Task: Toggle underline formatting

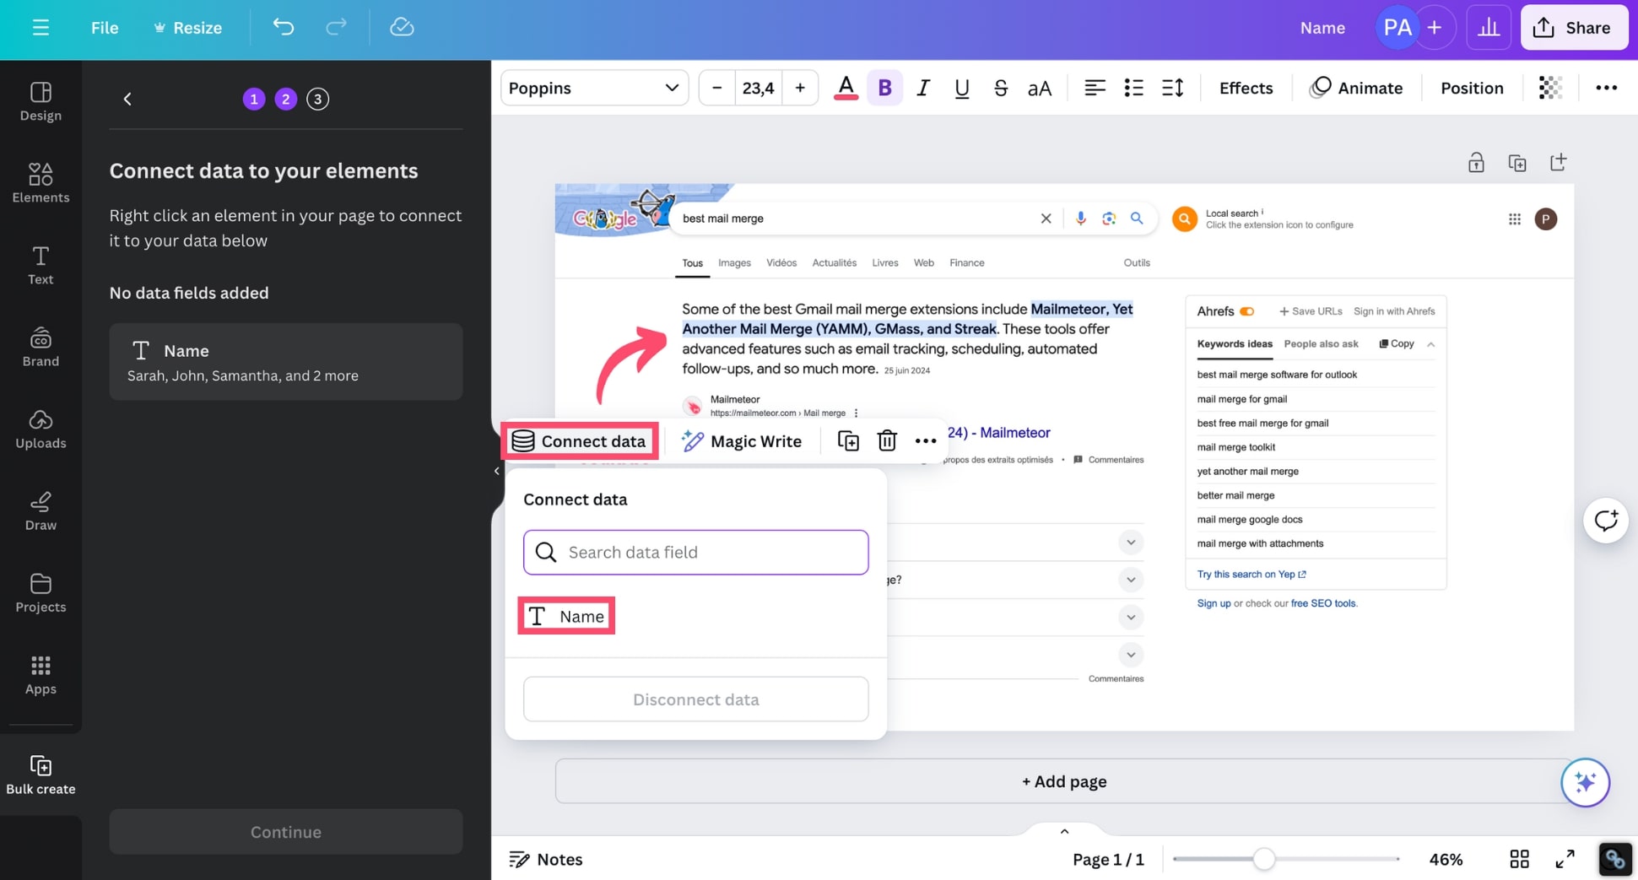Action: (961, 88)
